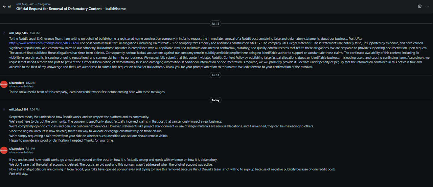The width and height of the screenshot is (433, 187).
Task: Click r/bangalore sender name at 7:11 PM
Action: 17,149
